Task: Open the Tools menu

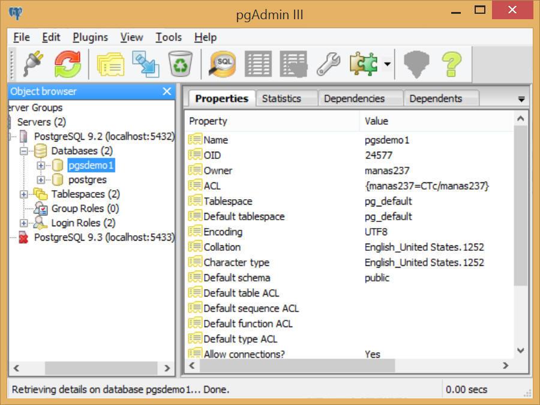Action: pyautogui.click(x=169, y=37)
